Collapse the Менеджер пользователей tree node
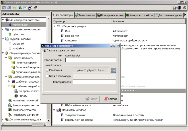The image size is (188, 131). [3, 20]
